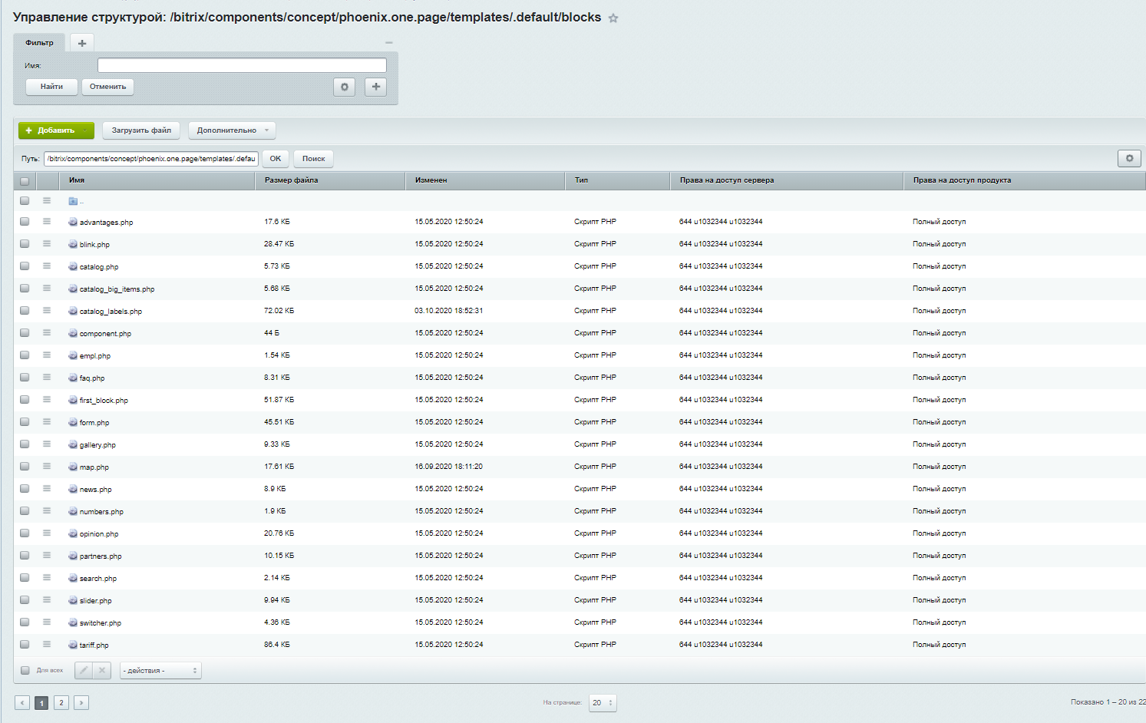Open the per-page count dropdown
Screen dimensions: 1146x723
pyautogui.click(x=603, y=702)
